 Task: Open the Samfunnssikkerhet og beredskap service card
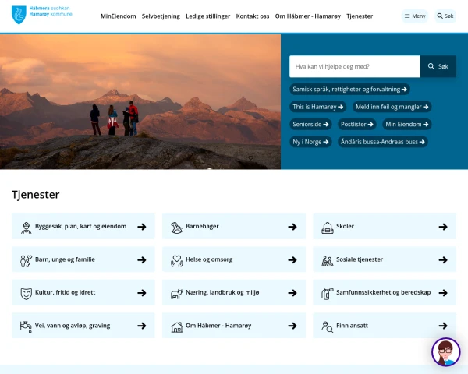click(x=385, y=293)
